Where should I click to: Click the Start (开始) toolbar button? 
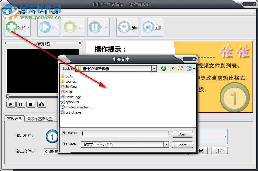pyautogui.click(x=49, y=27)
